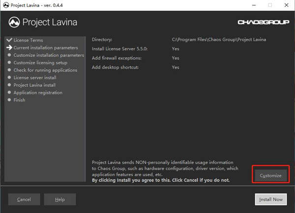The image size is (295, 213).
Task: Click the Customize button
Action: pos(270,175)
